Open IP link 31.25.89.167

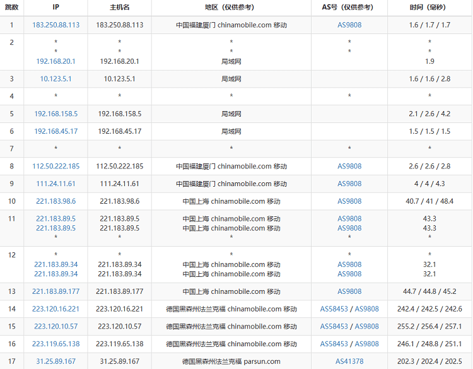click(55, 361)
